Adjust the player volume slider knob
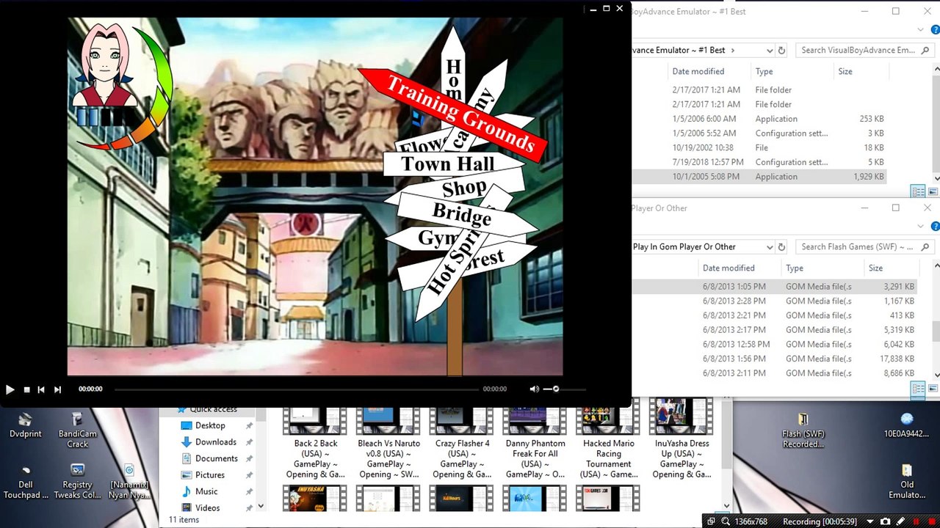Image resolution: width=940 pixels, height=528 pixels. [x=556, y=389]
